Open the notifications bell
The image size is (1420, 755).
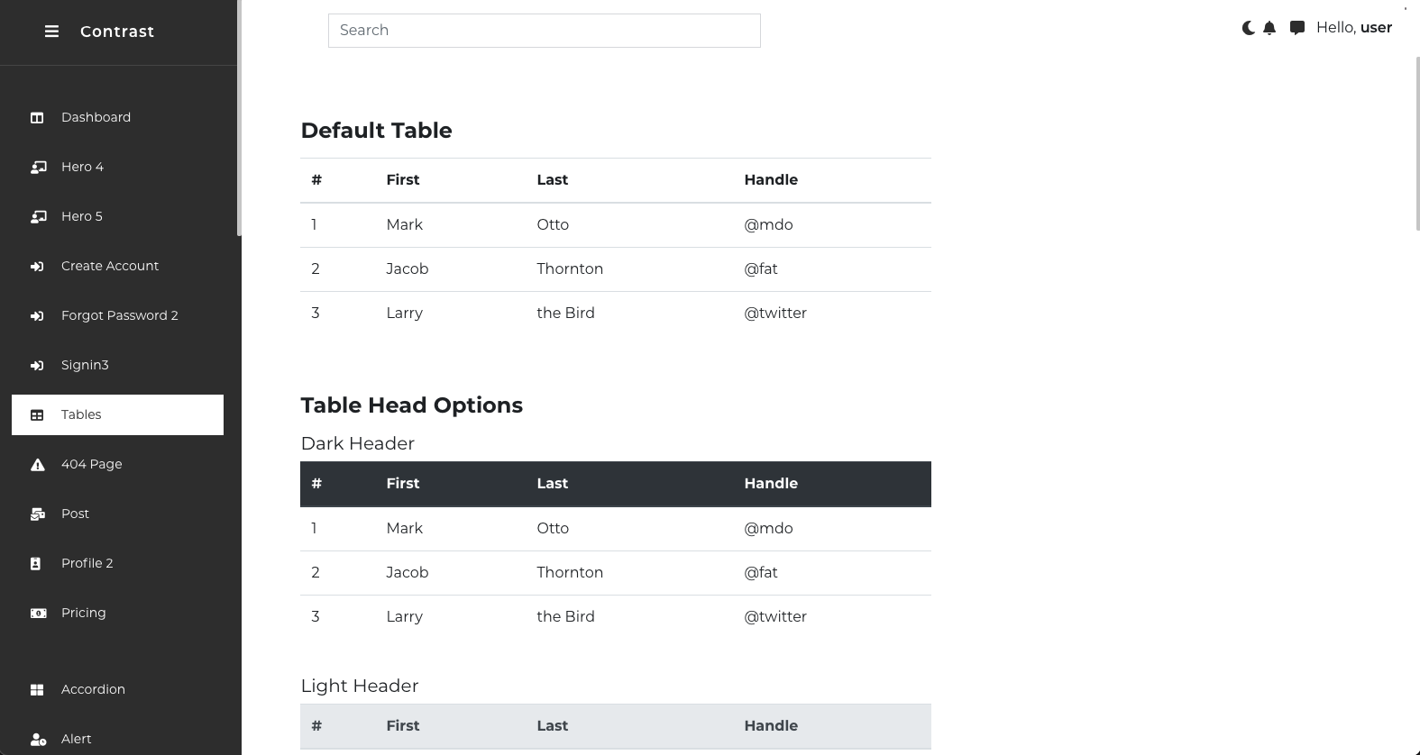coord(1269,28)
